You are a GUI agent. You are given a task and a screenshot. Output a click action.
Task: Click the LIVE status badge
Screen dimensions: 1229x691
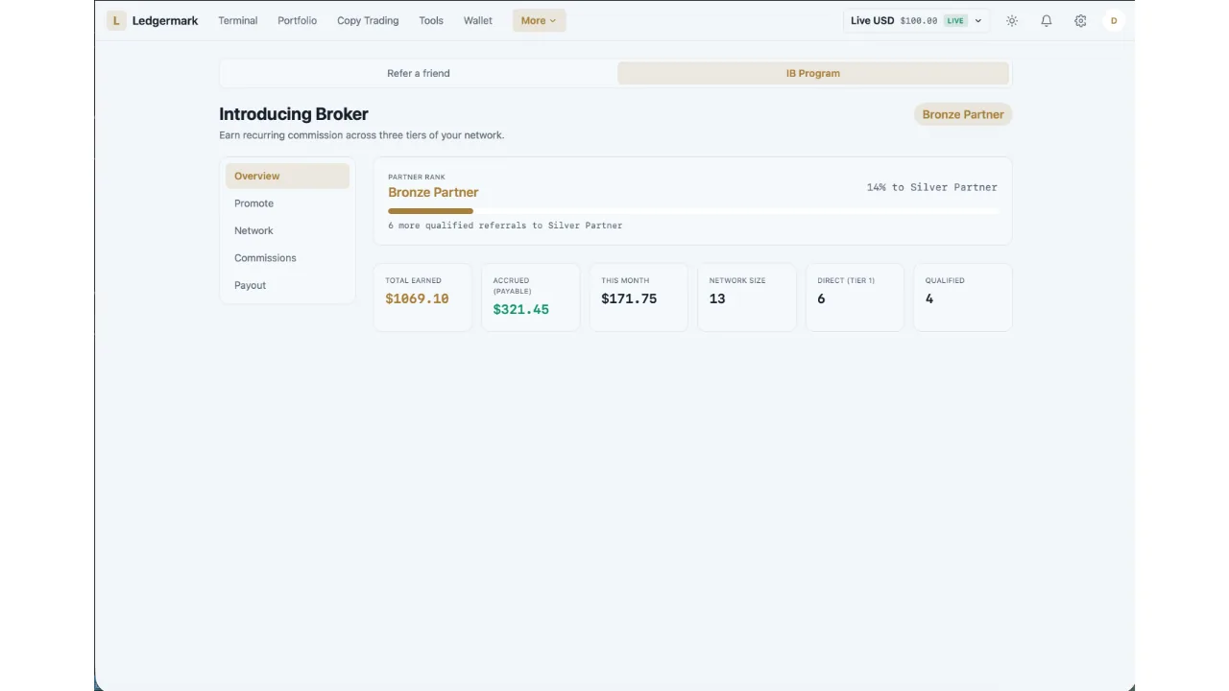pyautogui.click(x=954, y=20)
